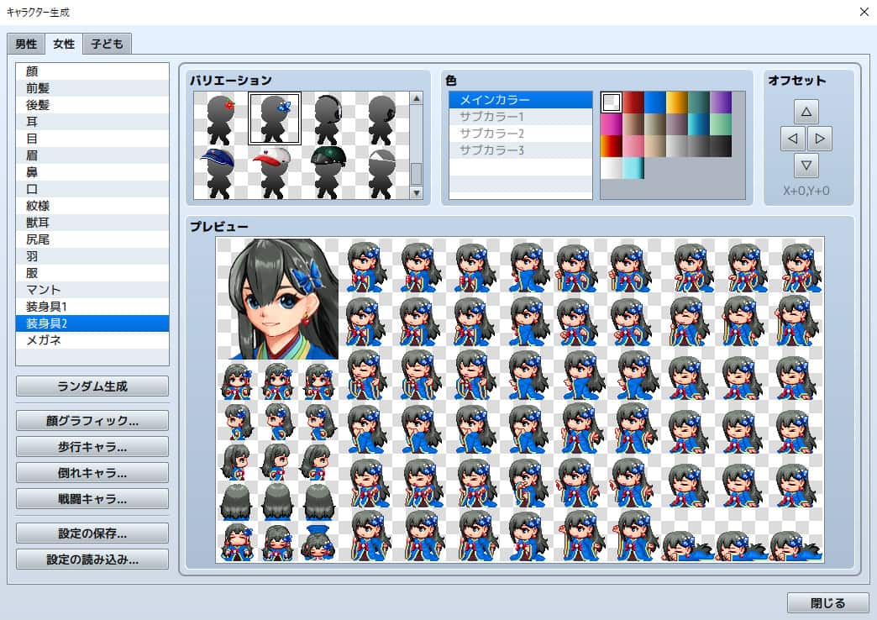The height and width of the screenshot is (620, 877).
Task: Select the white cap with red brim
Action: point(274,172)
